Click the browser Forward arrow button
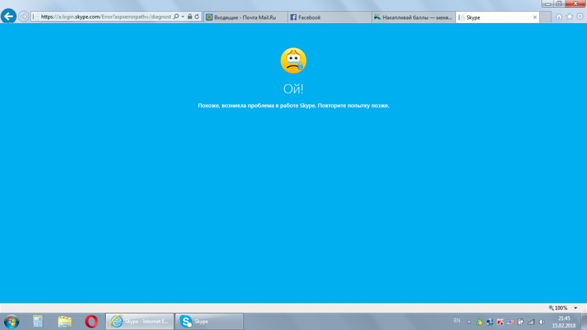This screenshot has width=587, height=330. point(23,17)
